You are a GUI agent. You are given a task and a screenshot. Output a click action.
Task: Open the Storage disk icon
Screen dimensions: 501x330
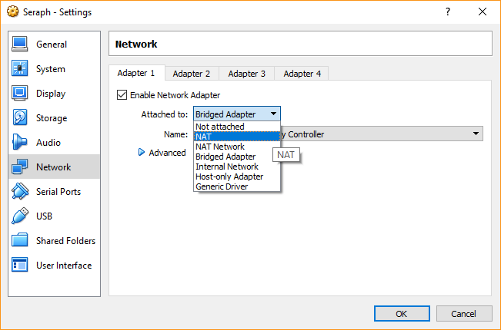[x=20, y=118]
